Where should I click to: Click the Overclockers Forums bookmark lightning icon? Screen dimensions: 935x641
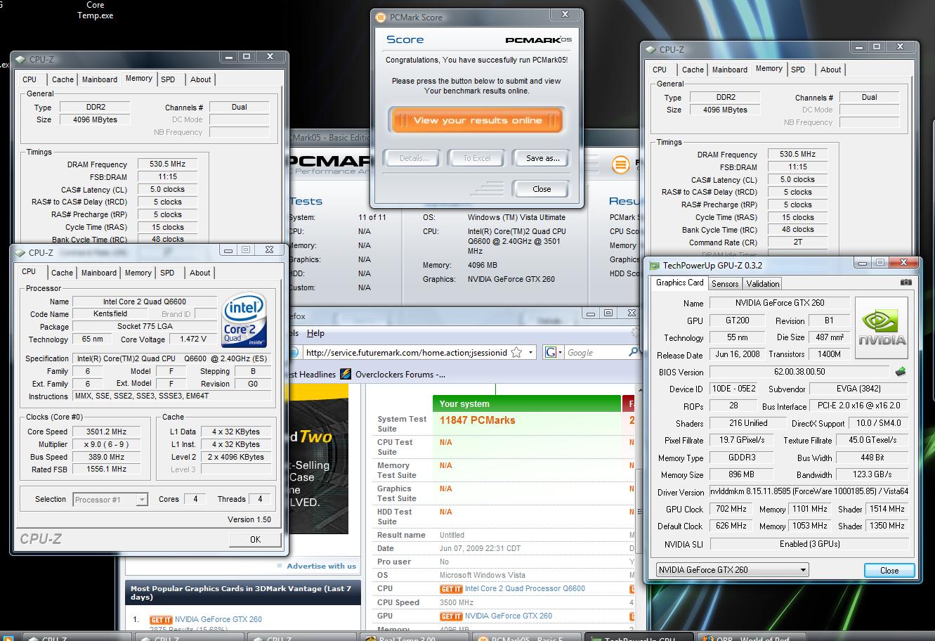(346, 374)
